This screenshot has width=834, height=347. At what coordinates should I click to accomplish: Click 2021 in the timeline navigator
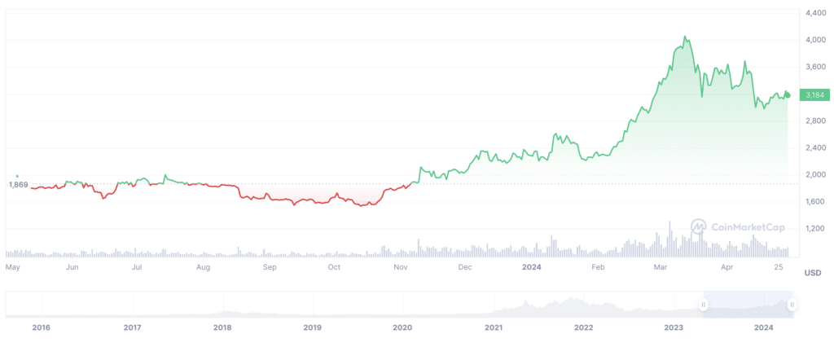pos(493,327)
